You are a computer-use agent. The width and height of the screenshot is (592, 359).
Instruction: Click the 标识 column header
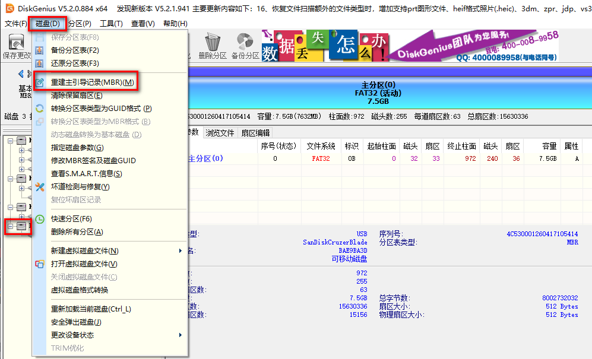click(x=352, y=146)
